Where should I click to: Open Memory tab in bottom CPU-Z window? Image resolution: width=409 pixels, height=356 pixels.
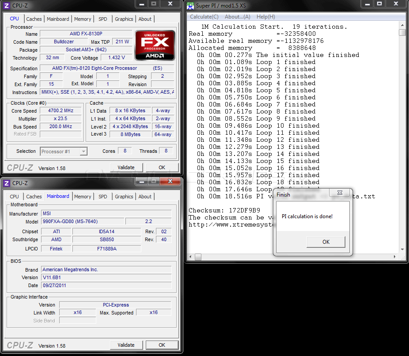(x=83, y=197)
